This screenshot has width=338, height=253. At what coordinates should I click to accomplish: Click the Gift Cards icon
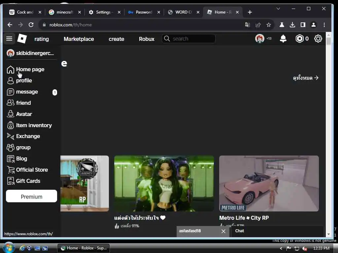pos(10,181)
